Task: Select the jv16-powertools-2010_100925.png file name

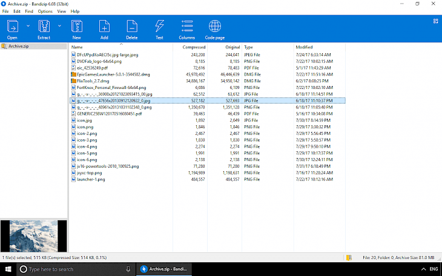Action: (x=108, y=166)
